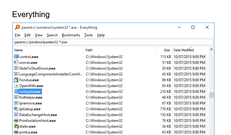Open the View menu
The width and height of the screenshot is (231, 135).
tap(39, 35)
